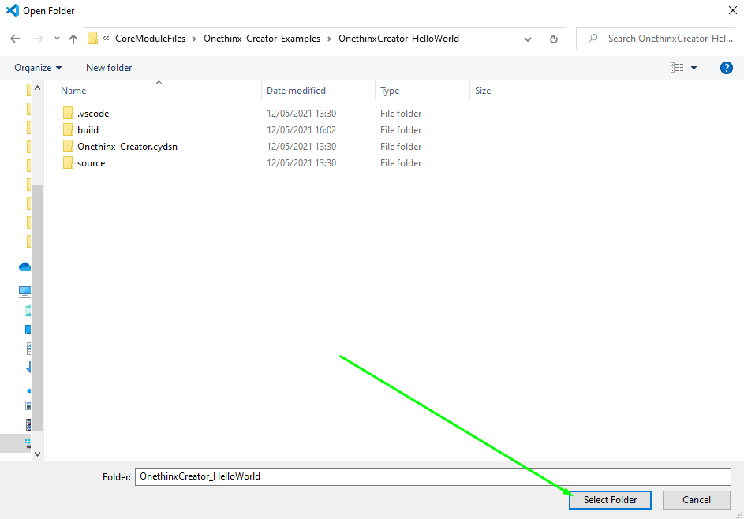Click New folder in the toolbar
Viewport: 744px width, 519px height.
tap(109, 68)
